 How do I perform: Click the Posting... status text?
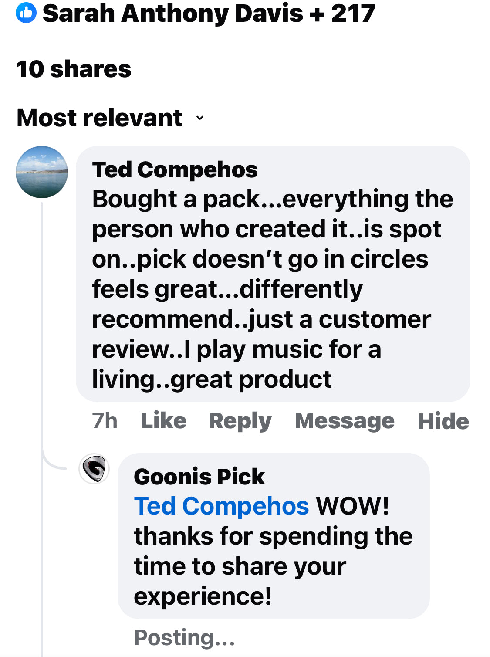coord(184,637)
